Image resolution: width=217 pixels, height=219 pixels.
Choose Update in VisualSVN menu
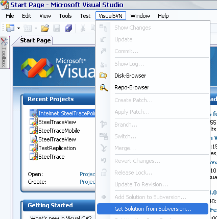[x=153, y=39]
